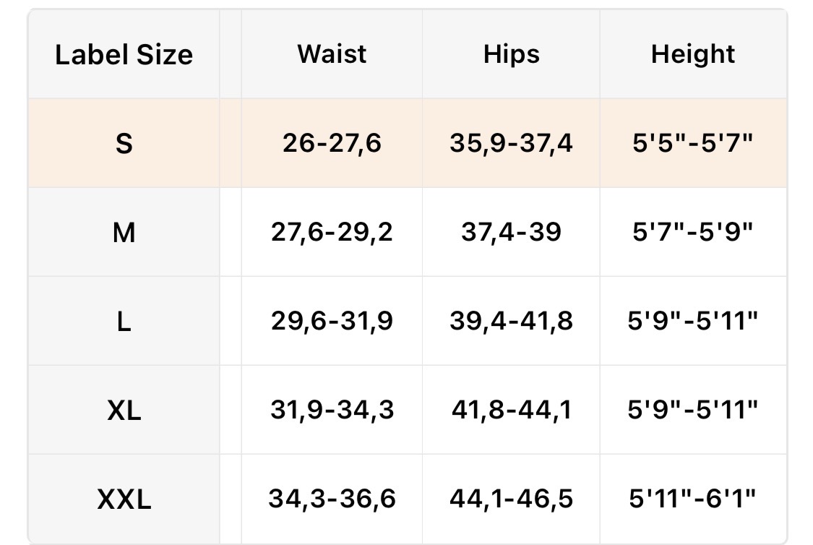813x545 pixels.
Task: Click the height cell in the XL row
Action: 692,410
